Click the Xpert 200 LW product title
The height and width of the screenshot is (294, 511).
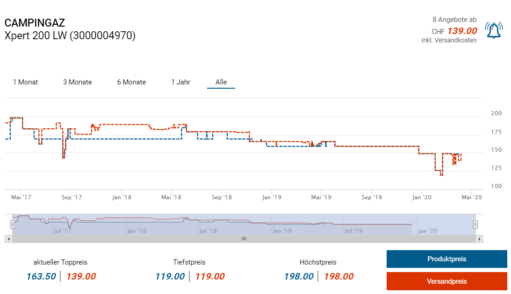click(x=70, y=36)
